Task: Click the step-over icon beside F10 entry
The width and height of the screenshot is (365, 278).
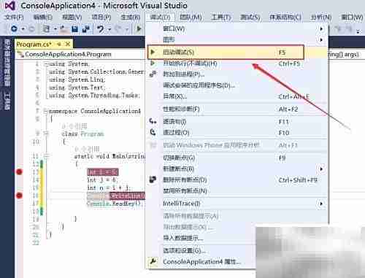Action: tap(153, 132)
